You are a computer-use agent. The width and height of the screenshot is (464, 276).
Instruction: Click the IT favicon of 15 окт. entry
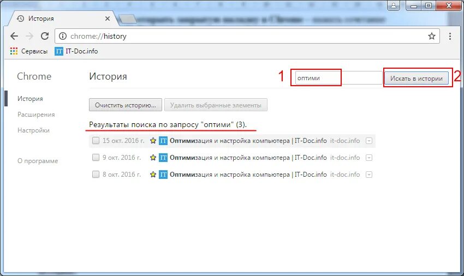pos(163,141)
